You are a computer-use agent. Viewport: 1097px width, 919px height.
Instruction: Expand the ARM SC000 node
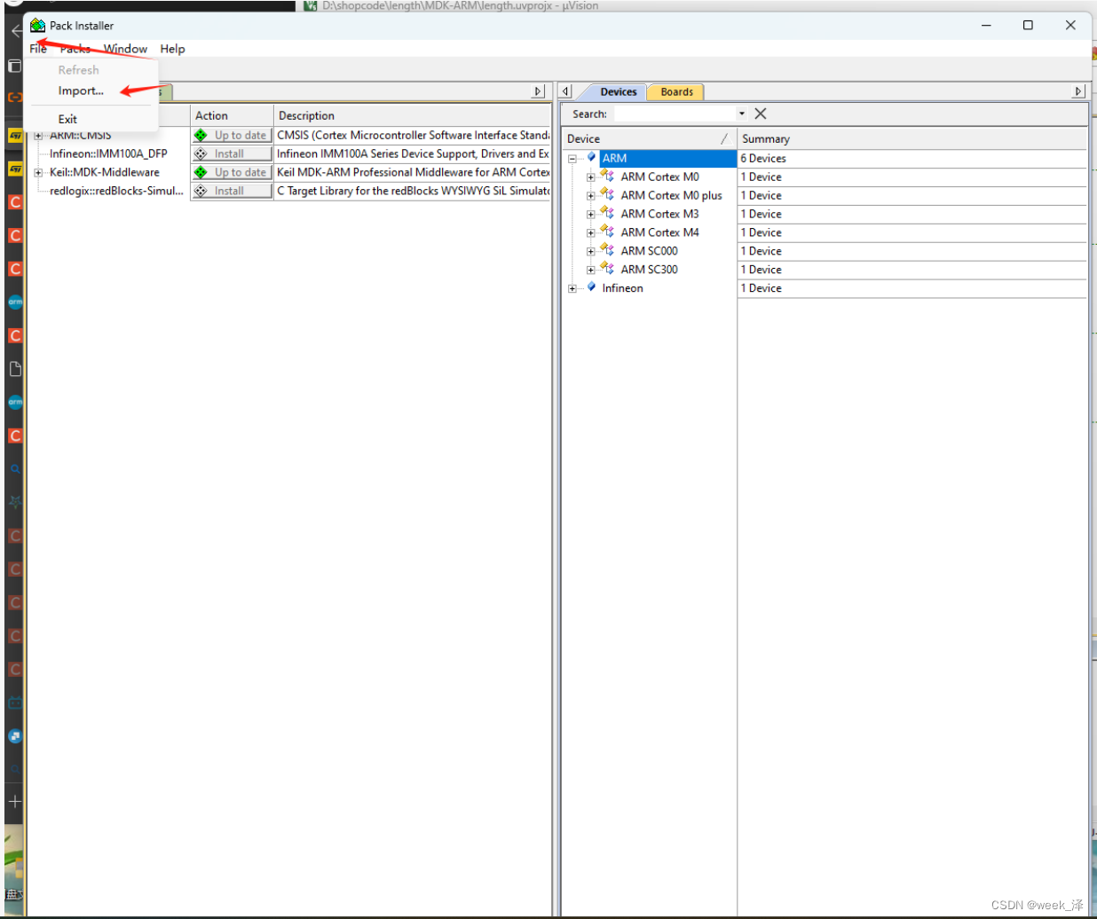pyautogui.click(x=591, y=252)
